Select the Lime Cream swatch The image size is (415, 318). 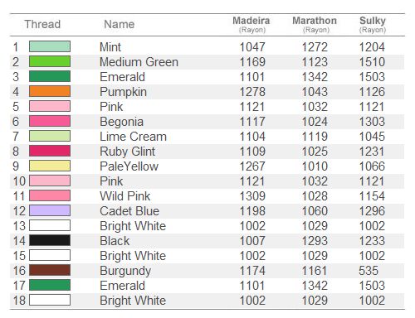coord(50,136)
